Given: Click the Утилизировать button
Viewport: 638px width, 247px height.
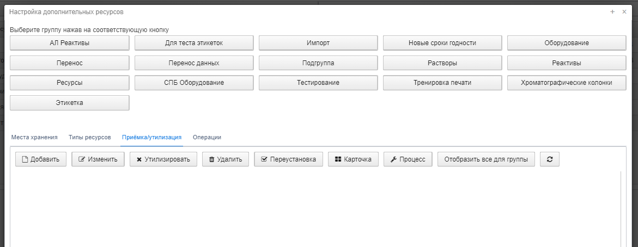Looking at the screenshot, I should pyautogui.click(x=163, y=159).
